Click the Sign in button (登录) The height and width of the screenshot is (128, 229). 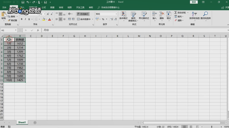[x=194, y=2]
